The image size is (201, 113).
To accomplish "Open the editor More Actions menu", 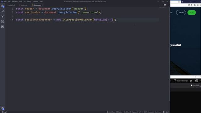I will point(168,5).
